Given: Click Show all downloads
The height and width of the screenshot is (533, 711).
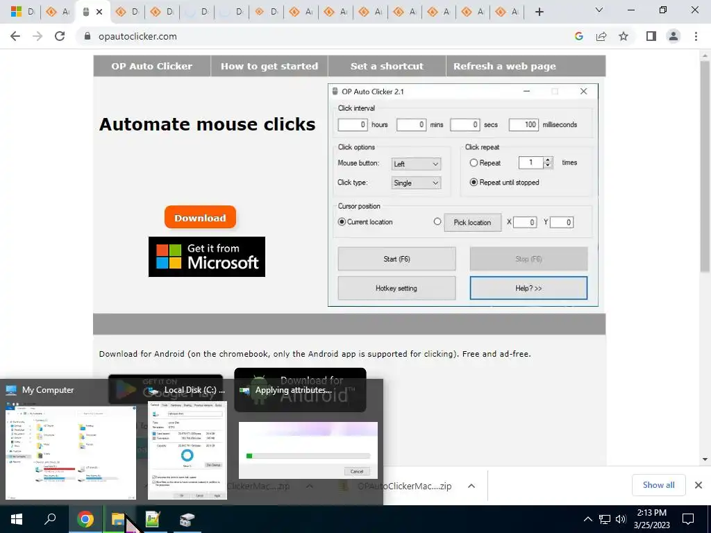Looking at the screenshot, I should coord(658,485).
